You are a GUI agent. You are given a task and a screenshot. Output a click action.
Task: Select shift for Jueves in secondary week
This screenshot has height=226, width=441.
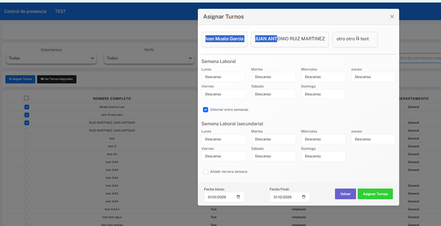point(373,139)
